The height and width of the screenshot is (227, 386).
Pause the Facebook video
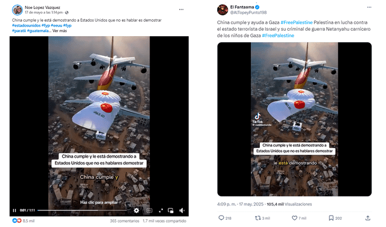click(14, 210)
